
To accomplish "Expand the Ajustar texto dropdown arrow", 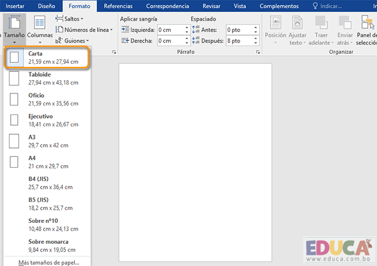I will pos(304,43).
